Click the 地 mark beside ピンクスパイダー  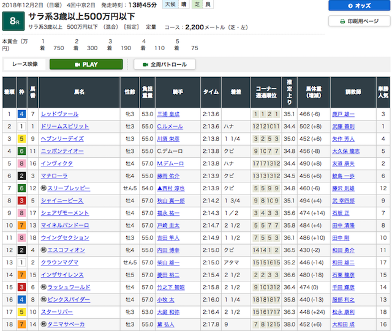[43, 299]
